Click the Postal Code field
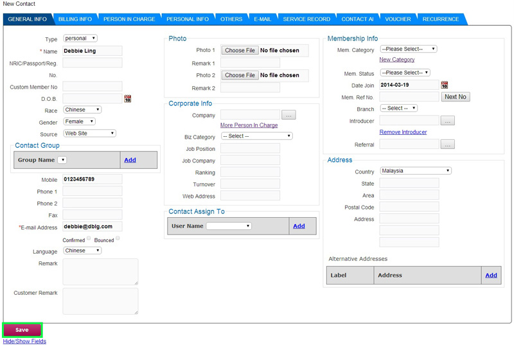Viewport: 514px width, 352px height. [x=409, y=207]
